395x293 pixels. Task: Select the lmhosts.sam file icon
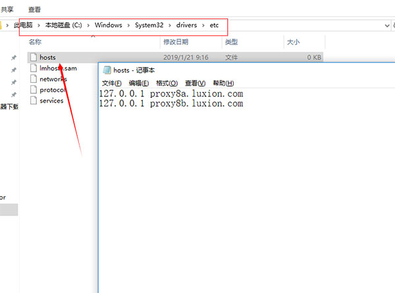tap(34, 68)
